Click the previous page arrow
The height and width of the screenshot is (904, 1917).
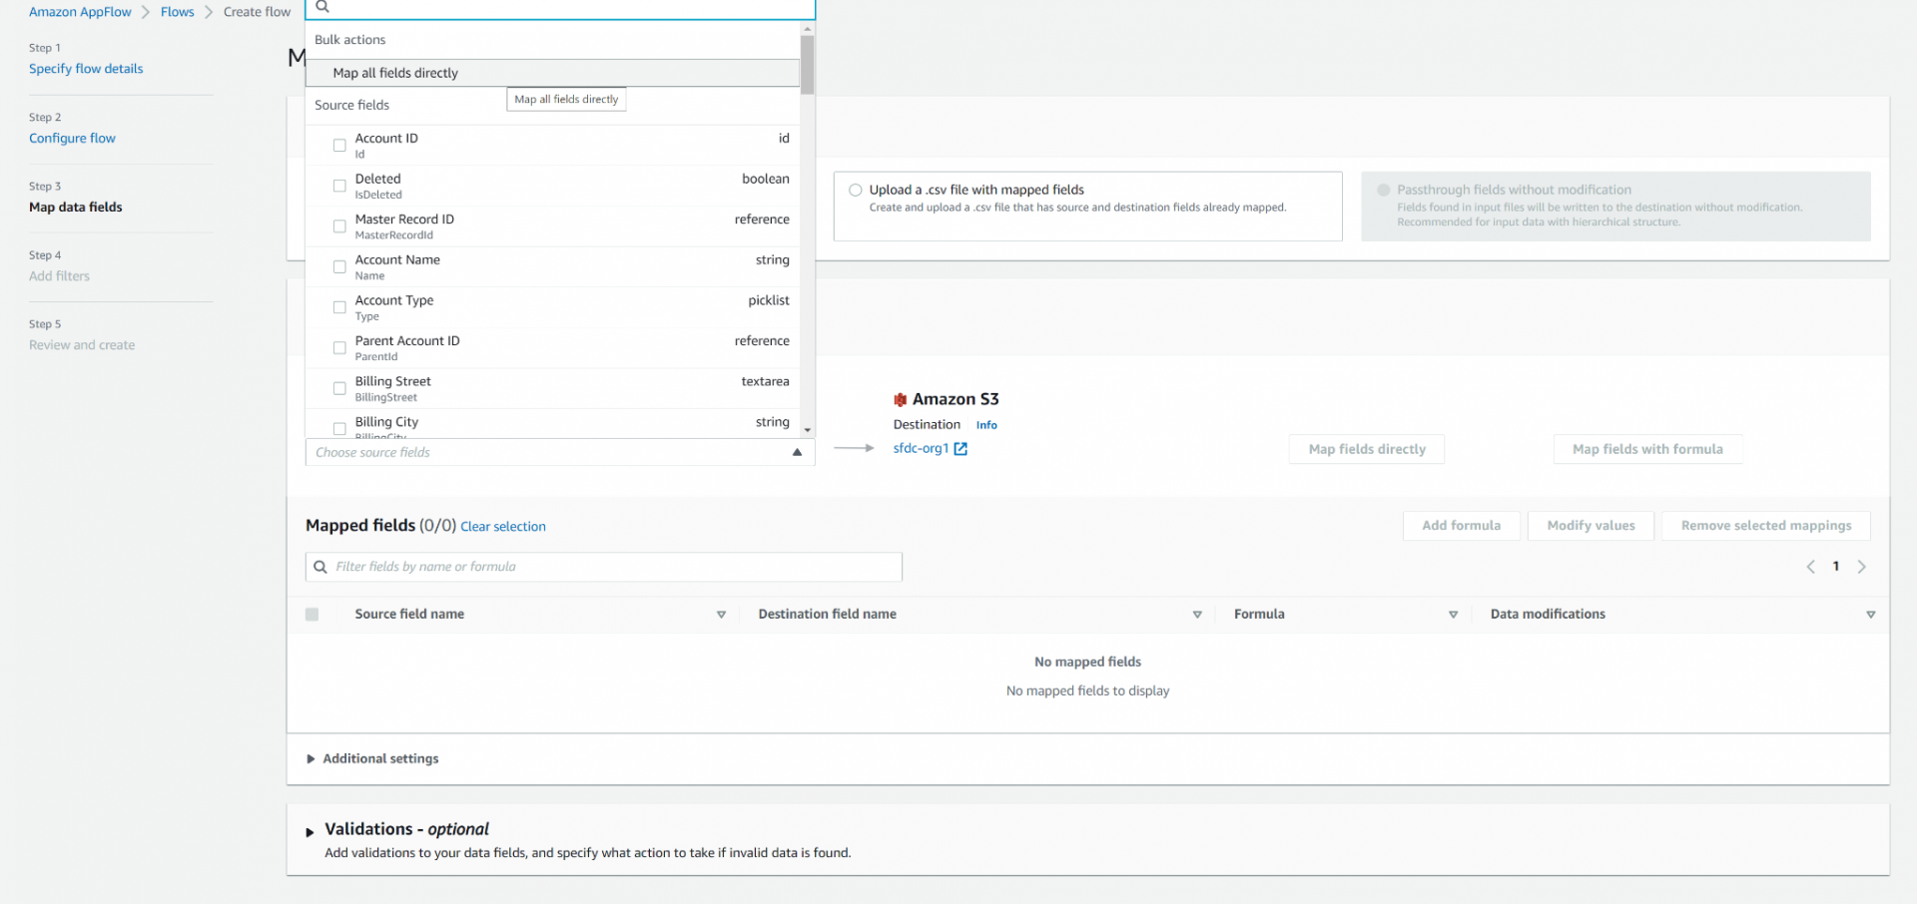[1810, 566]
